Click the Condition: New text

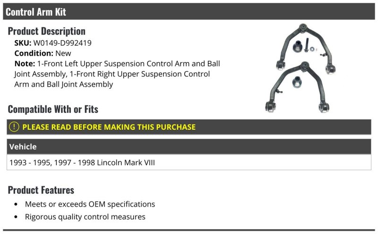click(x=43, y=53)
